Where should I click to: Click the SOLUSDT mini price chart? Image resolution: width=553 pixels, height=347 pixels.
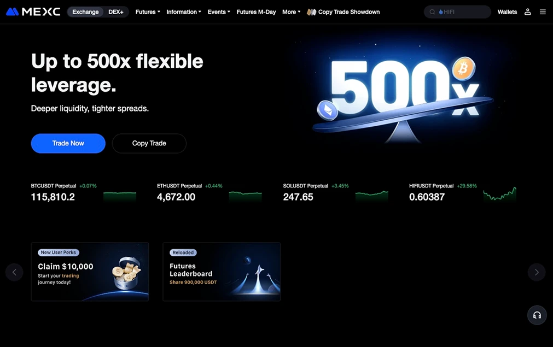coord(372,196)
